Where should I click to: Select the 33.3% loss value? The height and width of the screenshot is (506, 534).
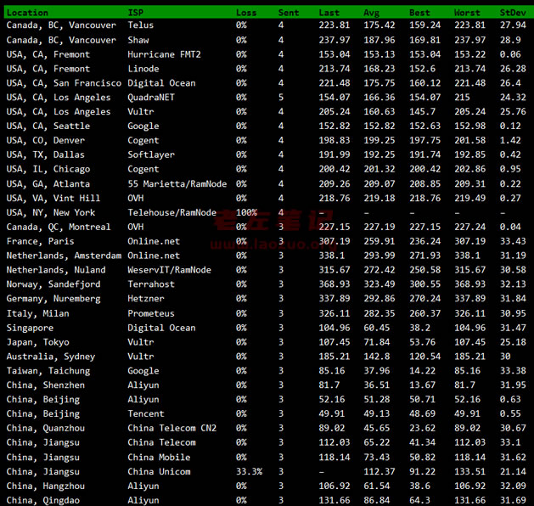(250, 471)
